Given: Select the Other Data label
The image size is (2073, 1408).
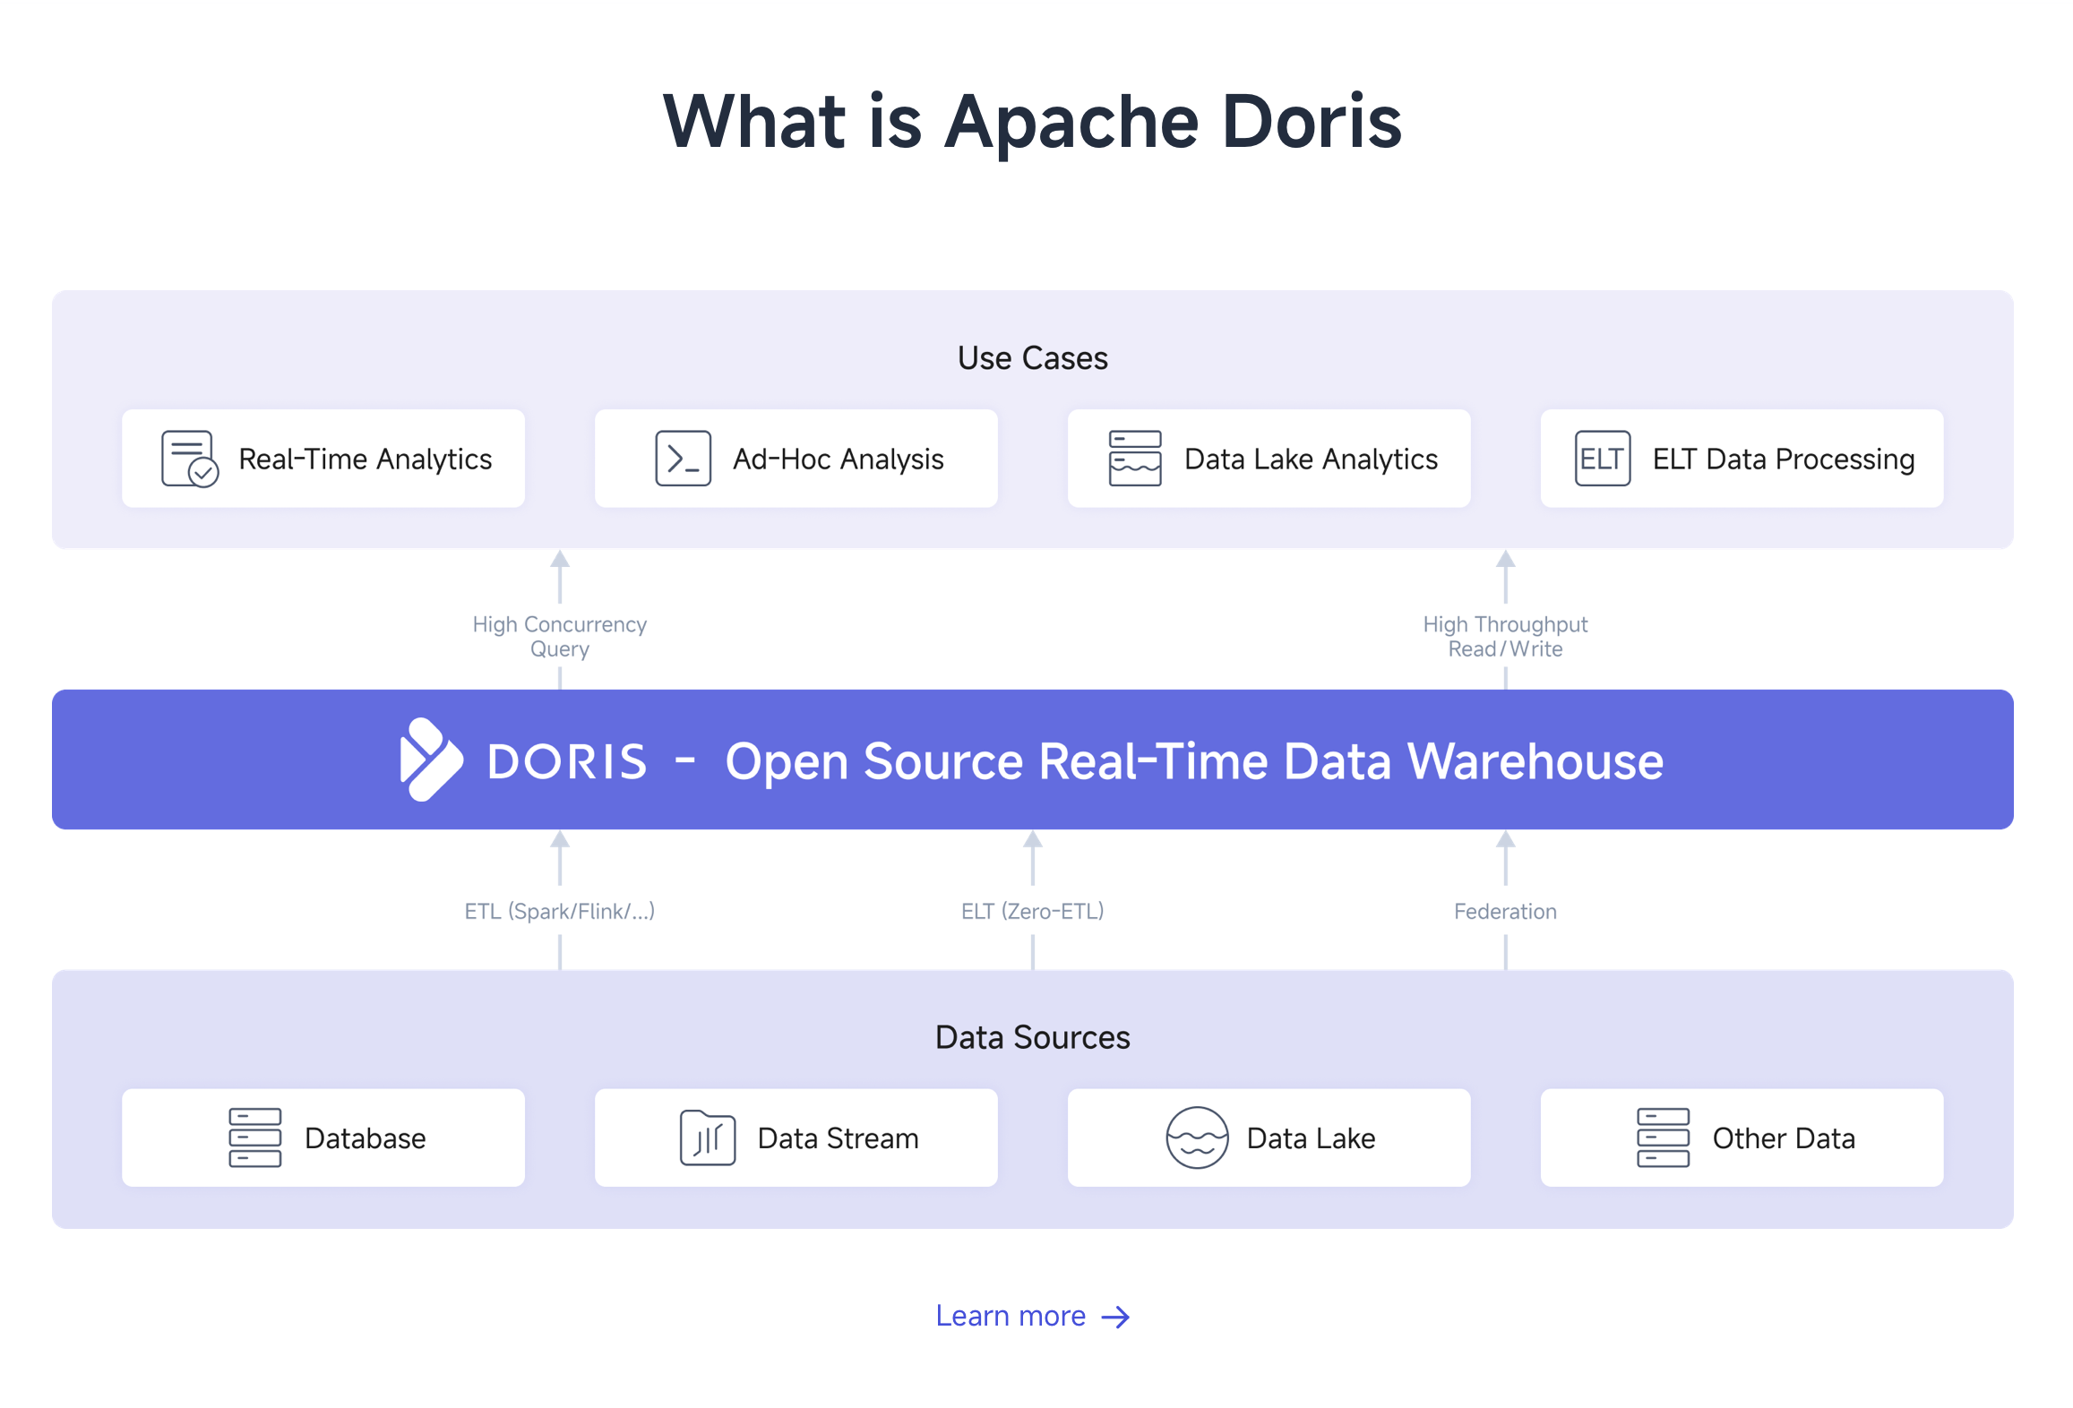Looking at the screenshot, I should (1785, 1138).
